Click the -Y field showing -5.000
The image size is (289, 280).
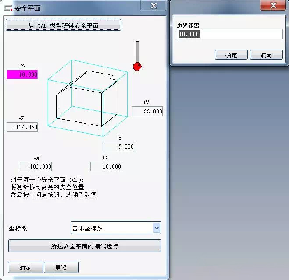click(118, 146)
